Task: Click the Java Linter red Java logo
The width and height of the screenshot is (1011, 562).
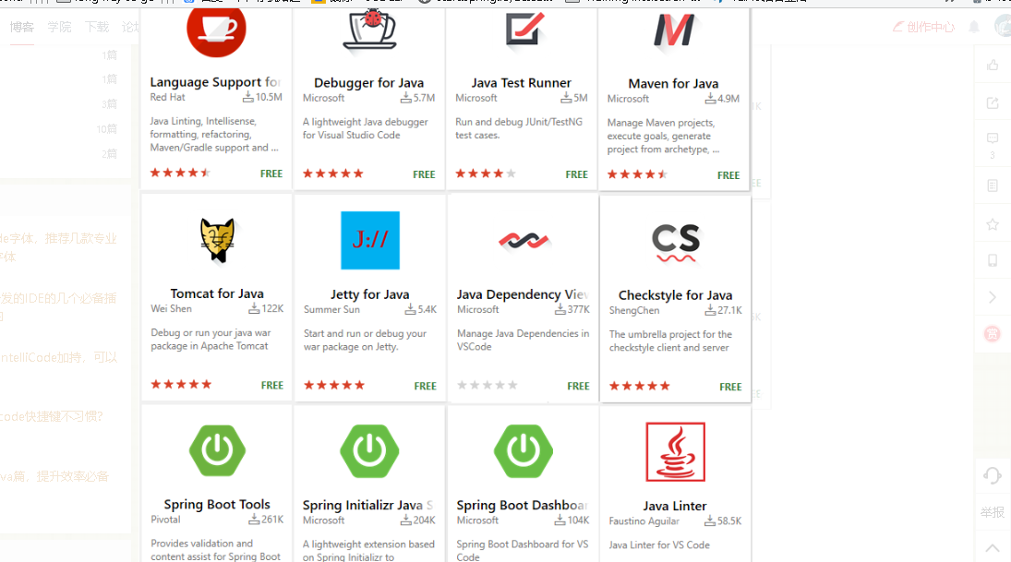Action: pos(675,452)
